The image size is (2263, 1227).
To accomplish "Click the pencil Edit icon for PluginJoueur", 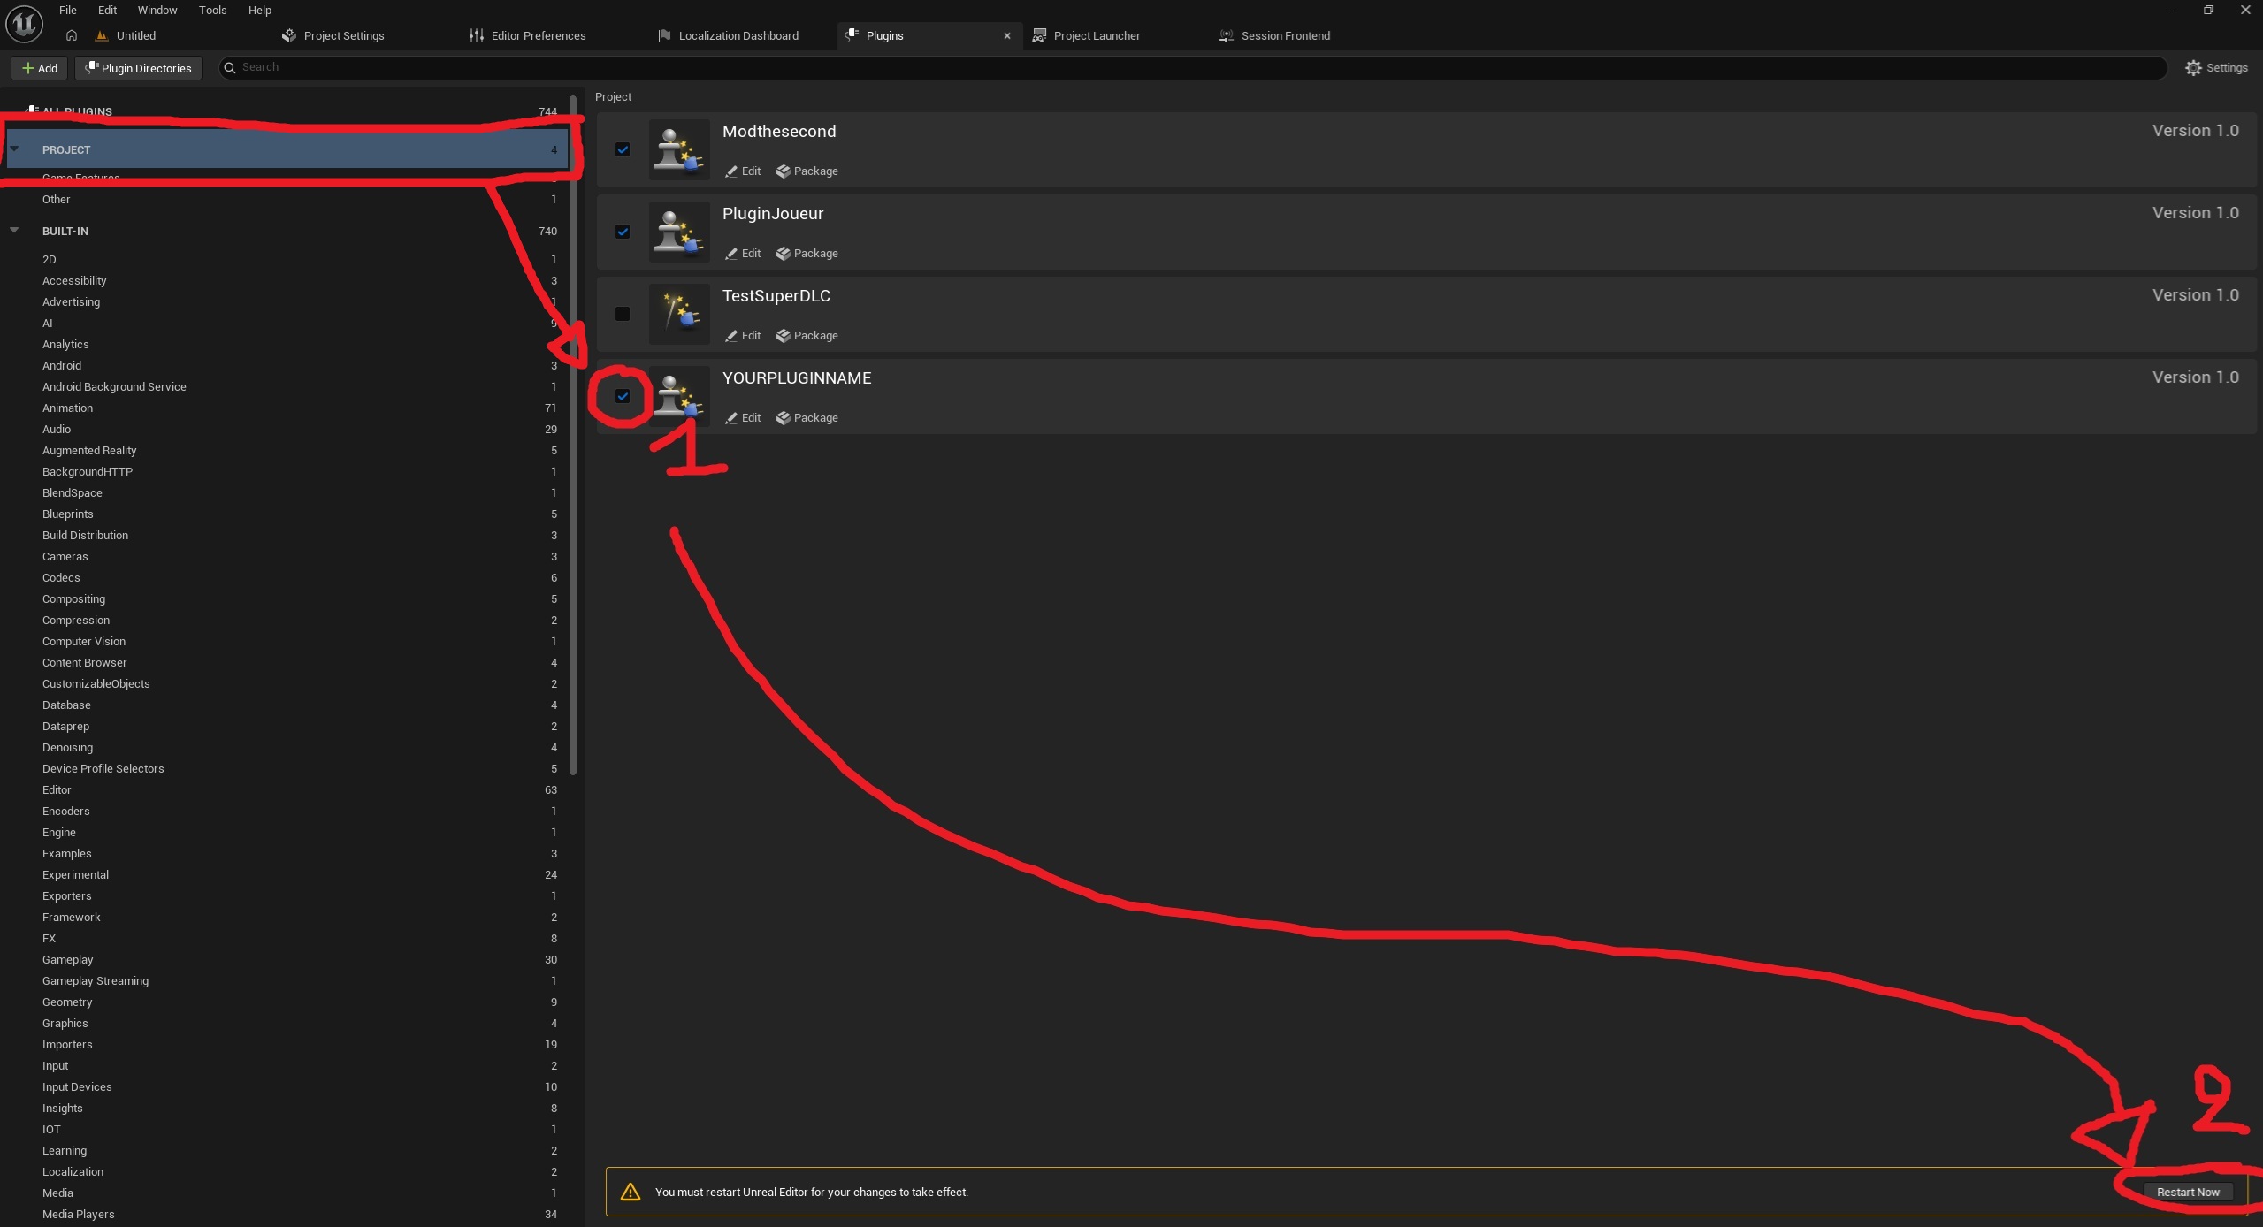I will 731,254.
